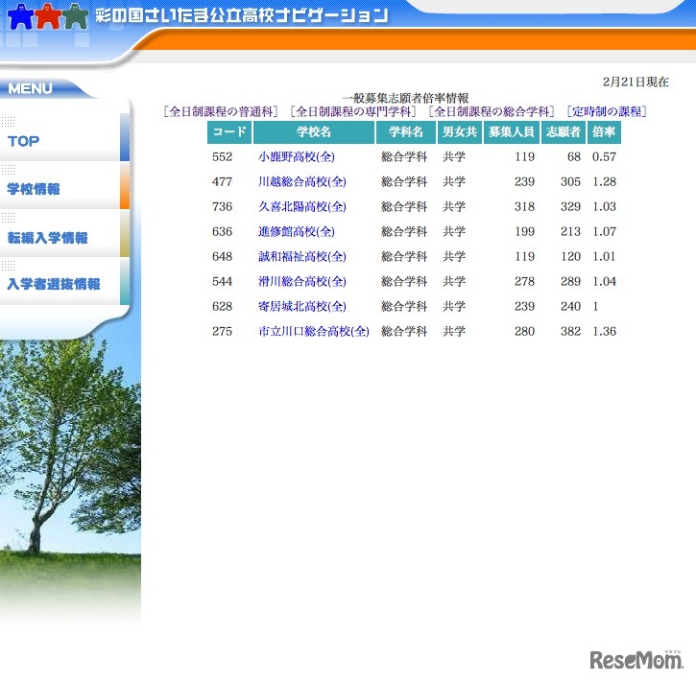This screenshot has width=696, height=682.
Task: Open the TOP menu item
Action: [24, 141]
